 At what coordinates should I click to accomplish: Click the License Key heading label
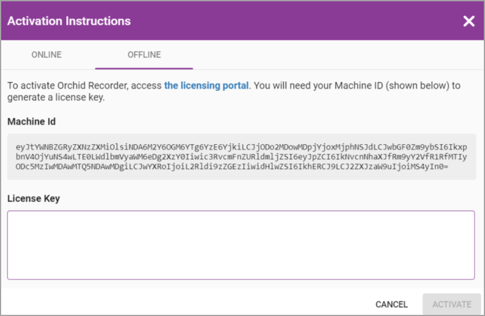pos(34,199)
